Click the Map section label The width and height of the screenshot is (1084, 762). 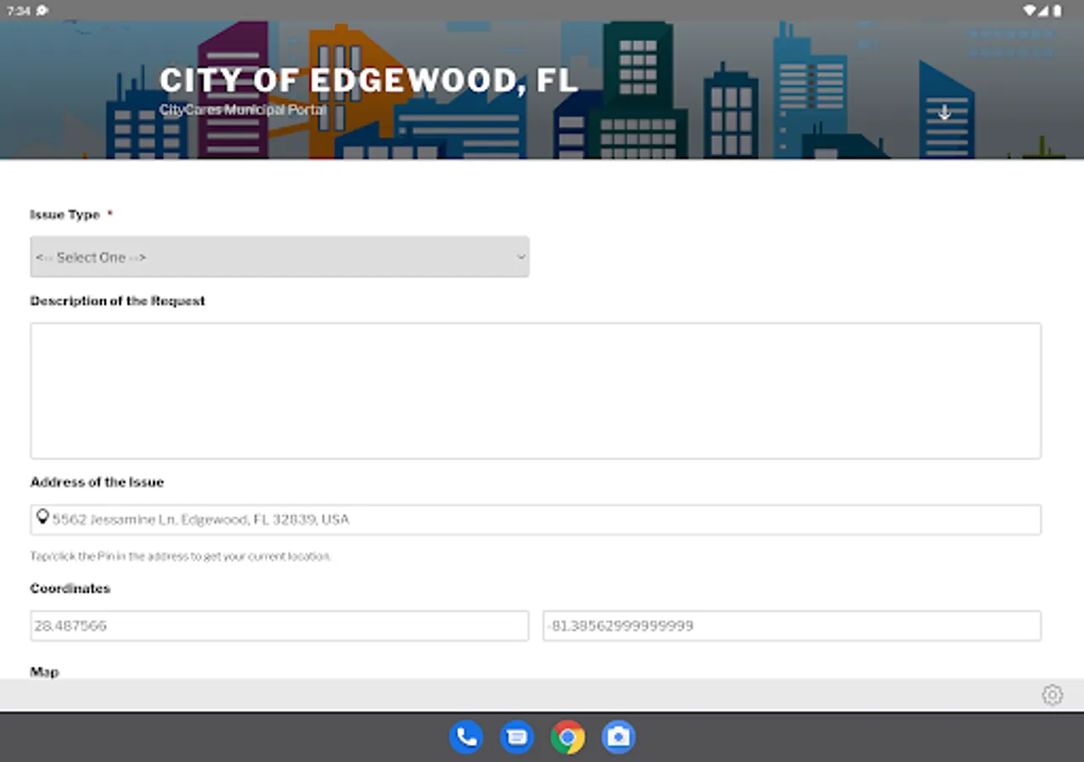pos(45,671)
